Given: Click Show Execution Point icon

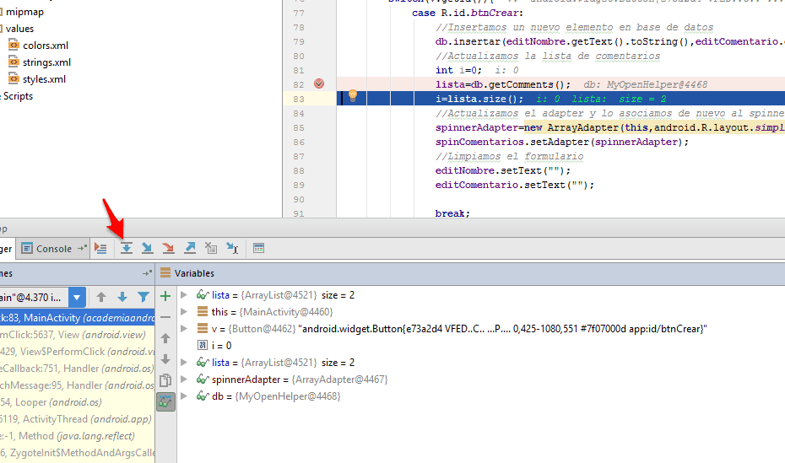Looking at the screenshot, I should coord(100,249).
